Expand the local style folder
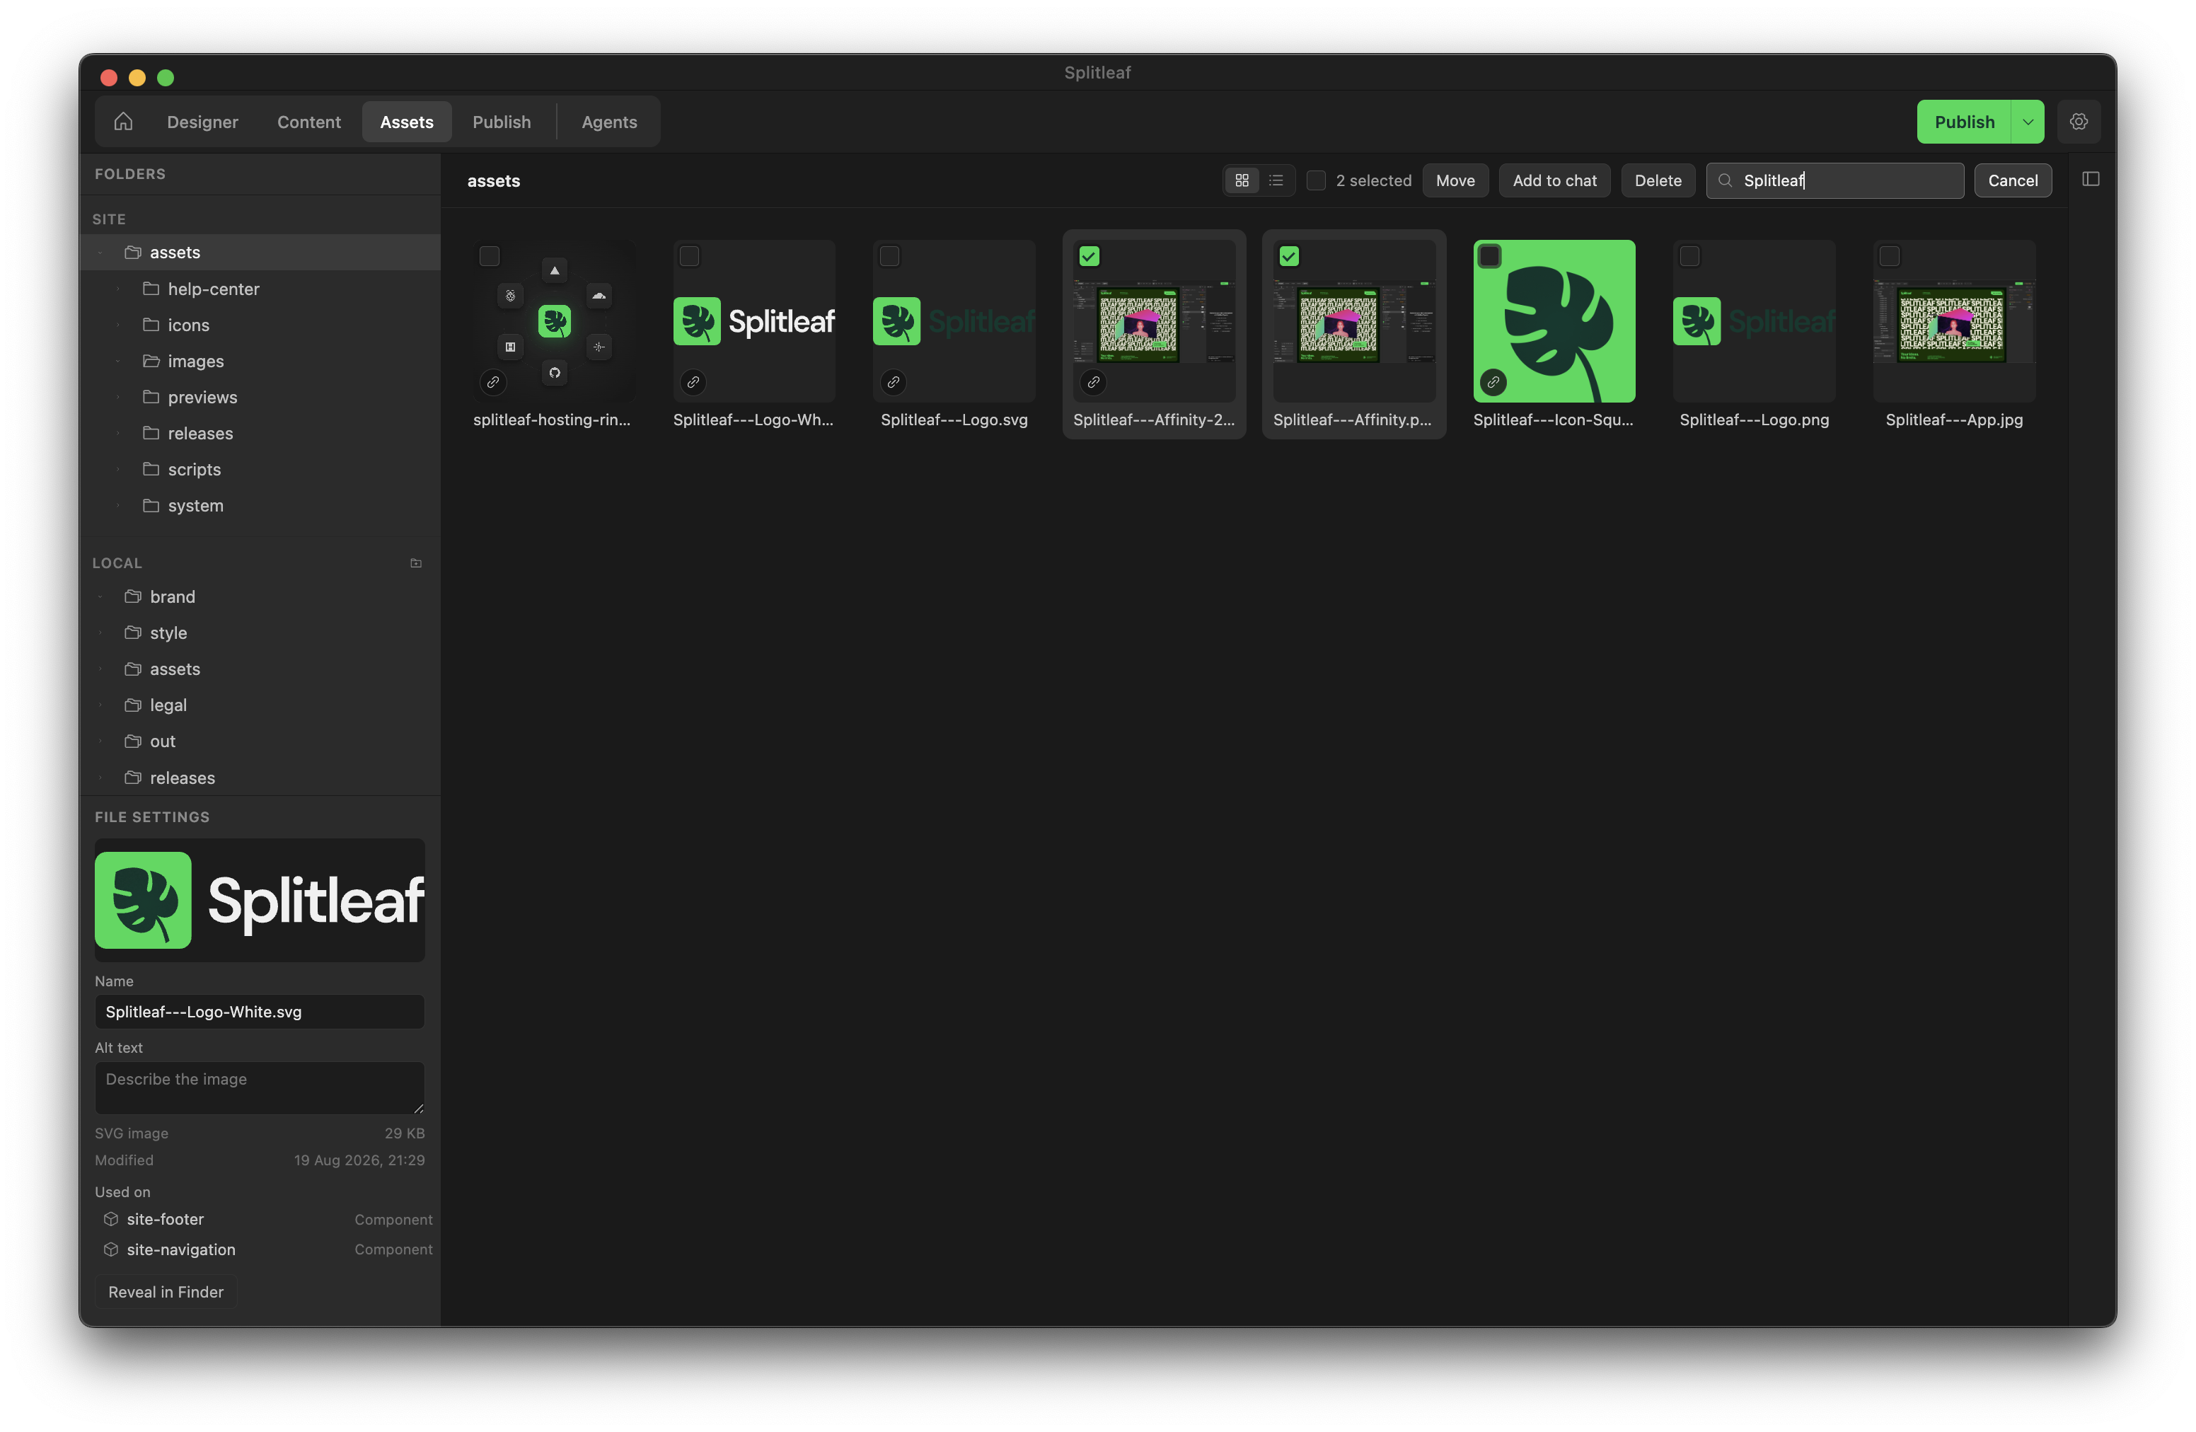The height and width of the screenshot is (1432, 2196). pyautogui.click(x=100, y=633)
